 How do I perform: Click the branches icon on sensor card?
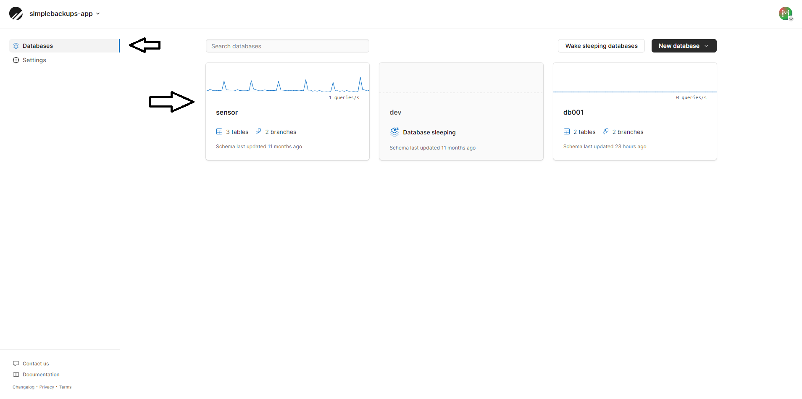tap(258, 131)
